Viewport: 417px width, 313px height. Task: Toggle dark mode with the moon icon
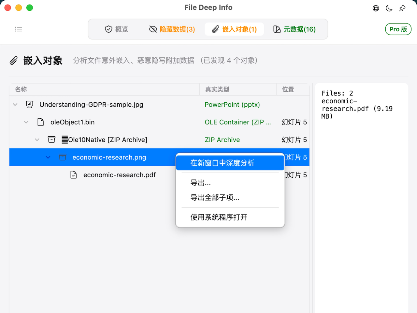(389, 8)
